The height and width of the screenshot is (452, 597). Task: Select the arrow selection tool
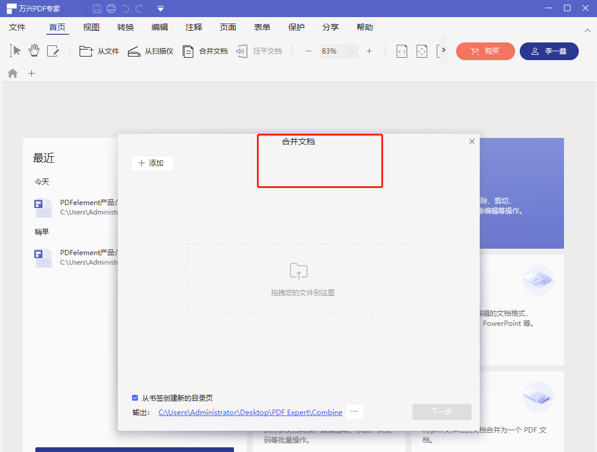point(14,51)
